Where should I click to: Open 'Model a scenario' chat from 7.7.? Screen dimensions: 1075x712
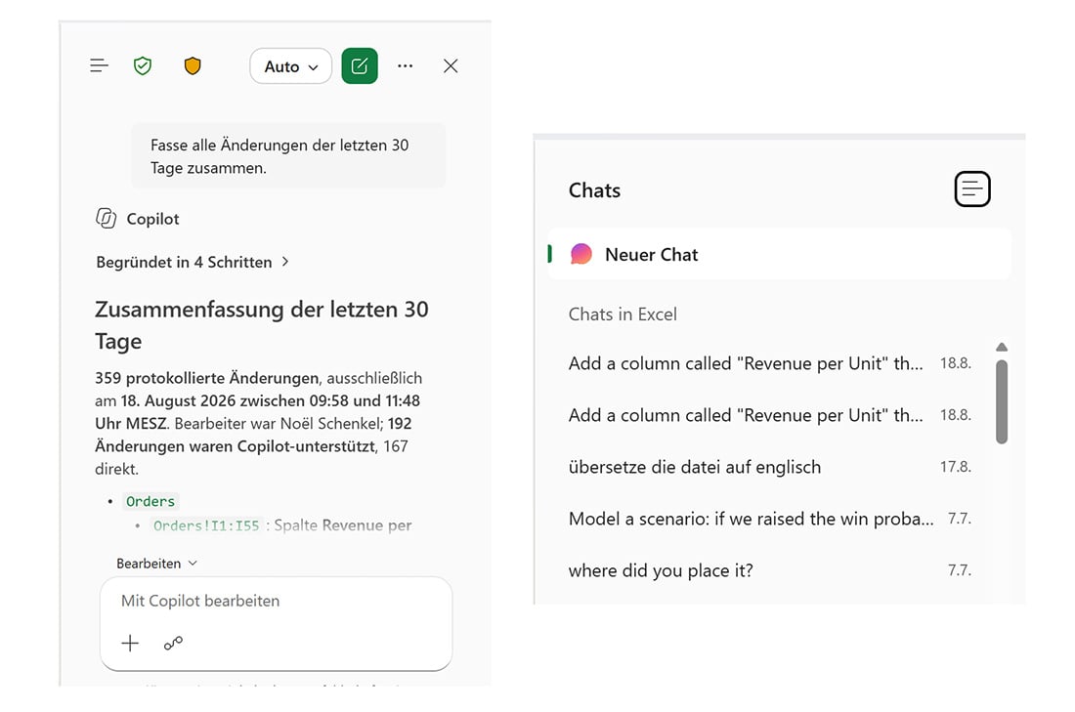(x=770, y=519)
